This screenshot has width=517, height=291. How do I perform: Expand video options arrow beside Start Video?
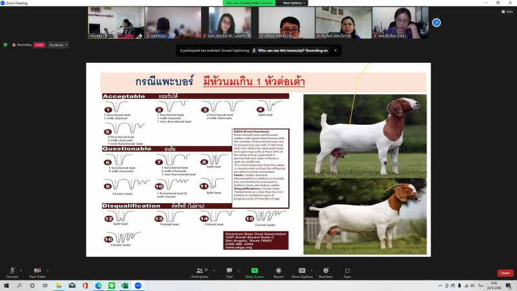(x=48, y=270)
